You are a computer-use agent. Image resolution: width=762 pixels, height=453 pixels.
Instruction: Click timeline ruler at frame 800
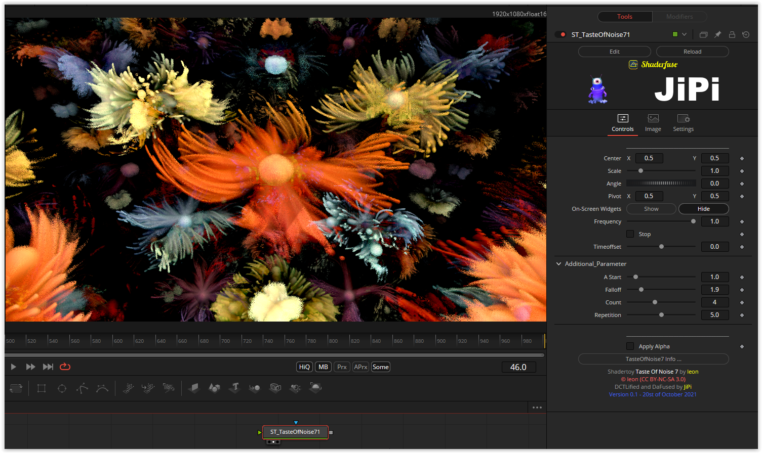[x=333, y=341]
